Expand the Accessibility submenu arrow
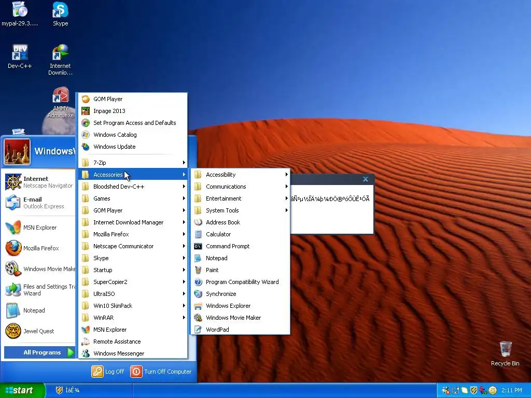This screenshot has height=398, width=531. (286, 175)
